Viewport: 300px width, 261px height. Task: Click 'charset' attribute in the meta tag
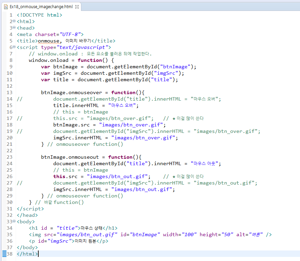[x=45, y=34]
